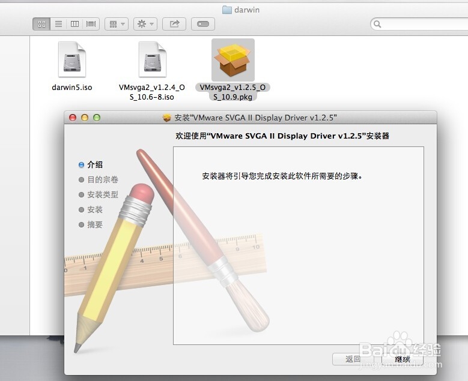Screen dimensions: 468x381
Task: Switch Finder to list view
Action: click(x=58, y=24)
